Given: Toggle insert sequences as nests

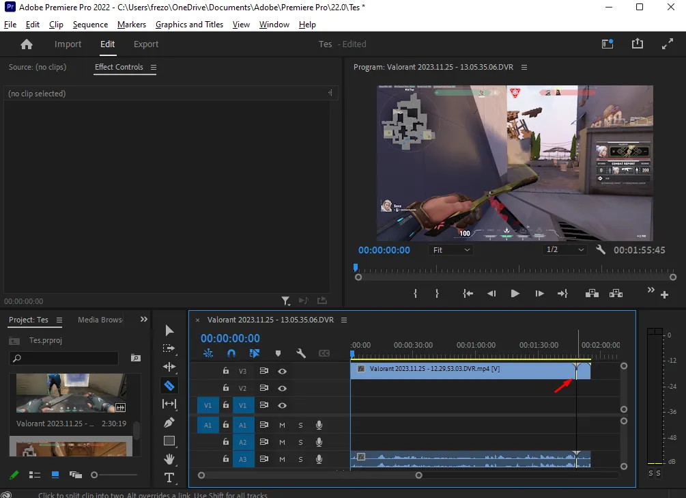Looking at the screenshot, I should tap(208, 353).
